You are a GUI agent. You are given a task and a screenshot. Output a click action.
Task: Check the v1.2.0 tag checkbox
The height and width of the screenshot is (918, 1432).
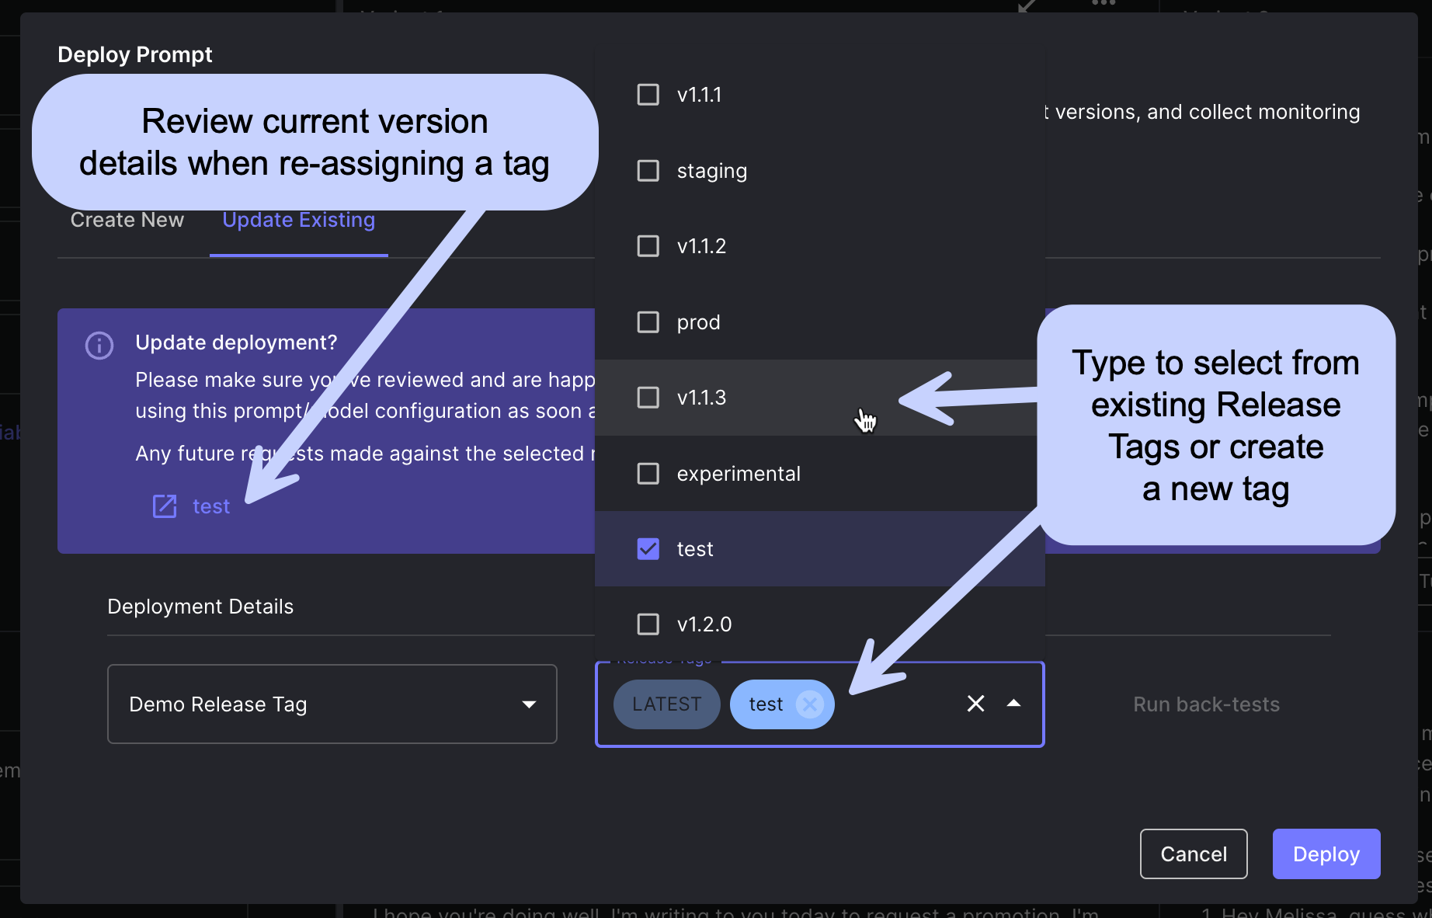point(648,624)
